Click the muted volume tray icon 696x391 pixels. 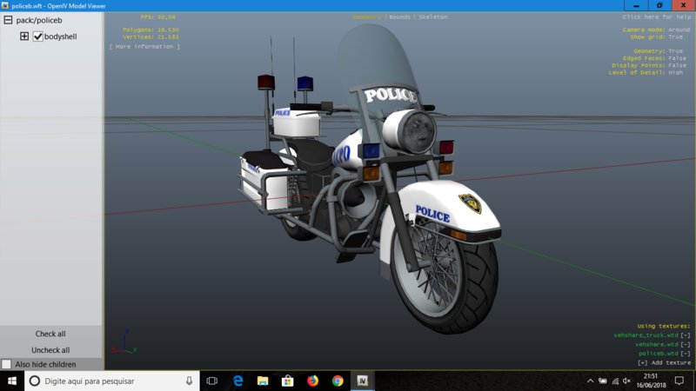point(626,381)
